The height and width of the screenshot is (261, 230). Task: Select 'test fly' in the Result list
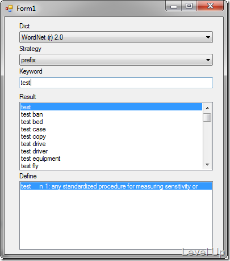point(111,166)
